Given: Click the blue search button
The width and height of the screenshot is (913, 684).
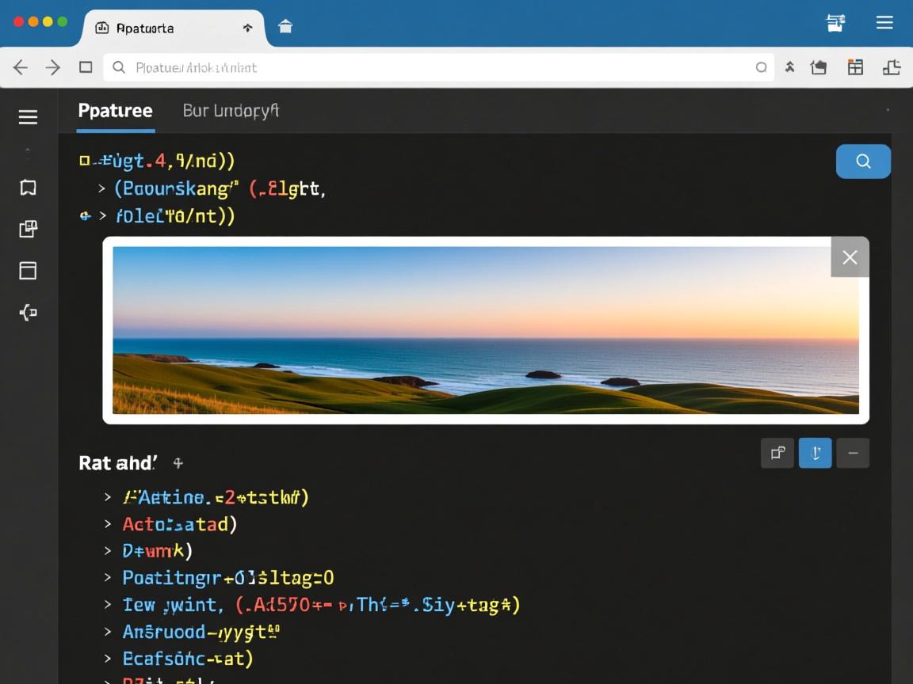Looking at the screenshot, I should tap(863, 161).
